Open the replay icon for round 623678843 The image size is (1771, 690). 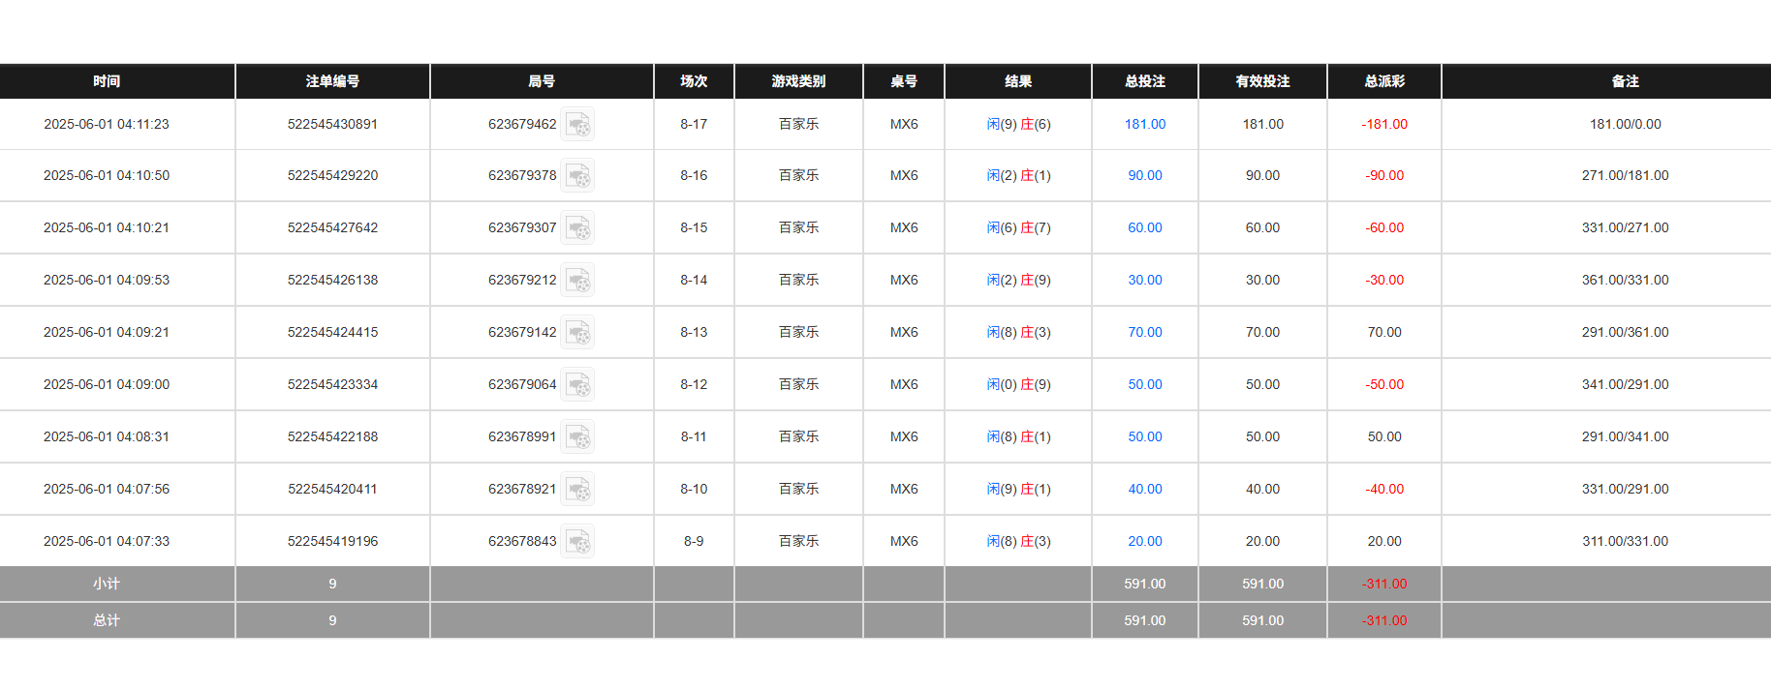578,541
